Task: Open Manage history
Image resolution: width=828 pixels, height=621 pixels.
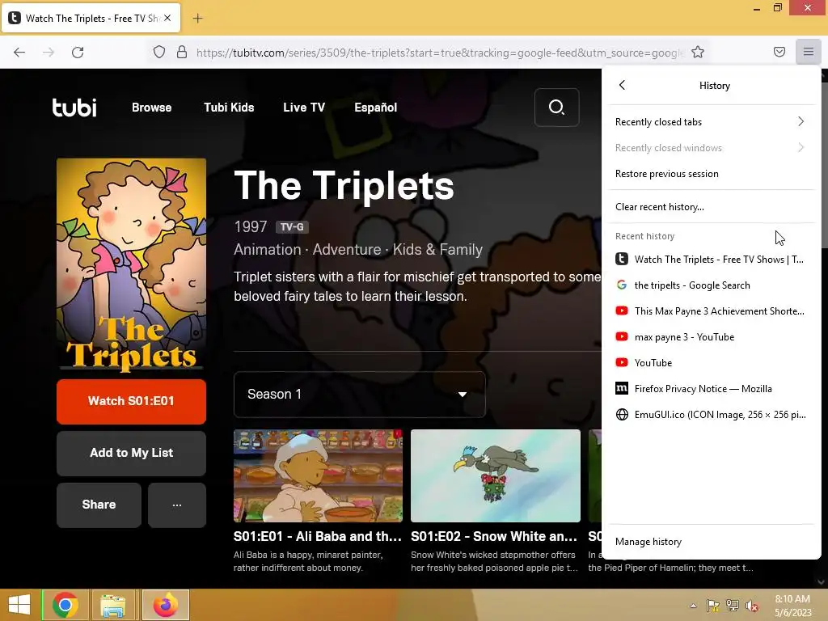Action: click(x=711, y=542)
